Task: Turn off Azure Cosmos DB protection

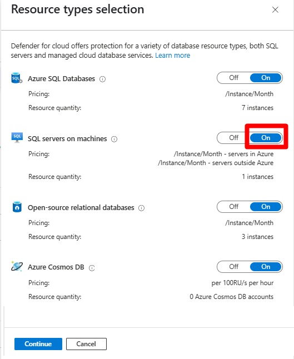Action: pos(234,267)
